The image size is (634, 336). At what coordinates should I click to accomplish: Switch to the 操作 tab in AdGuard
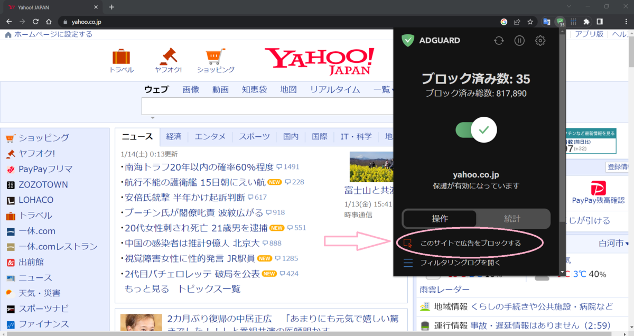tap(440, 219)
